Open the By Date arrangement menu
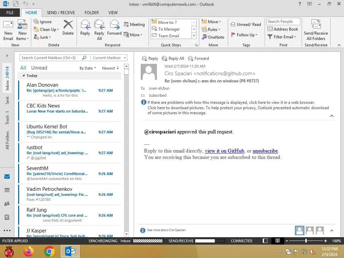Viewport: 344px width, 258px height. coord(88,68)
